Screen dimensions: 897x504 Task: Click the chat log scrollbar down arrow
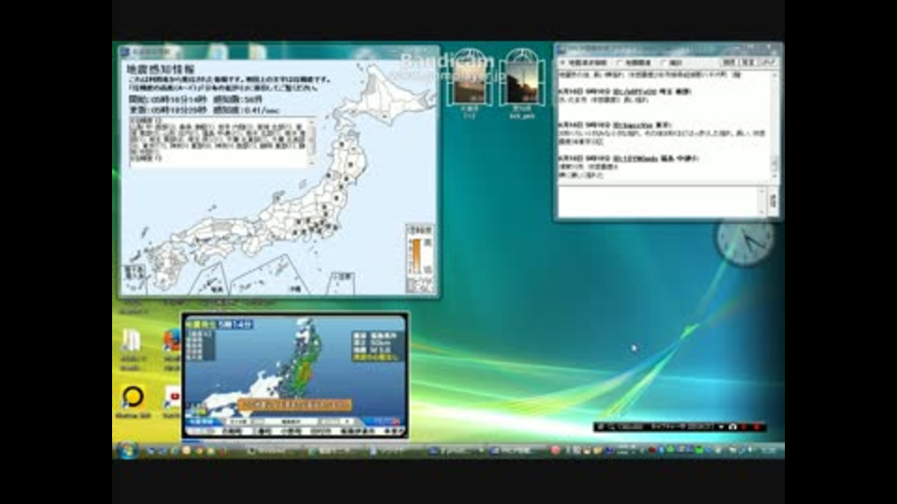(775, 177)
